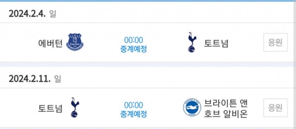Click Tottenham crest in the 2024.2.11 match
Viewport: 296px width, 129px height.
(75, 108)
